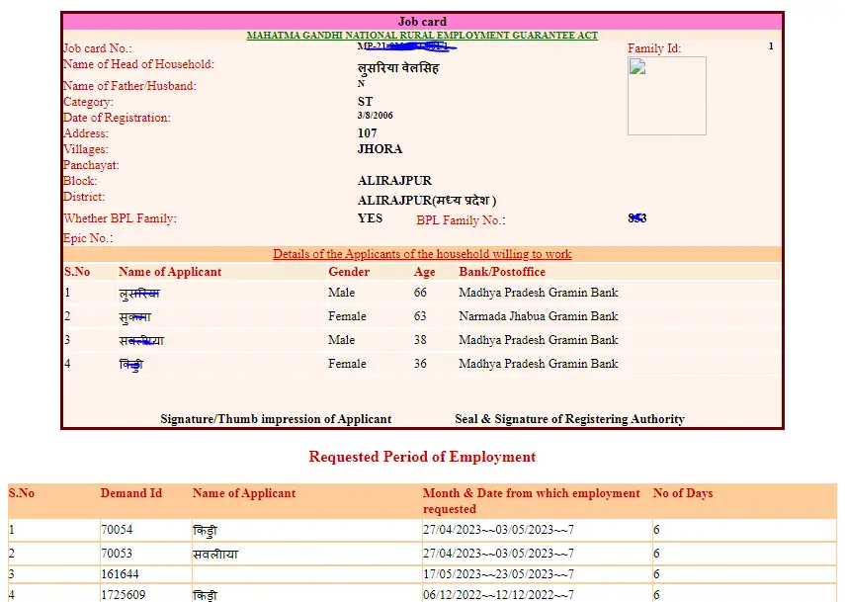Click head of household name लुसरिया वेलसिह
The width and height of the screenshot is (845, 602).
coord(398,68)
